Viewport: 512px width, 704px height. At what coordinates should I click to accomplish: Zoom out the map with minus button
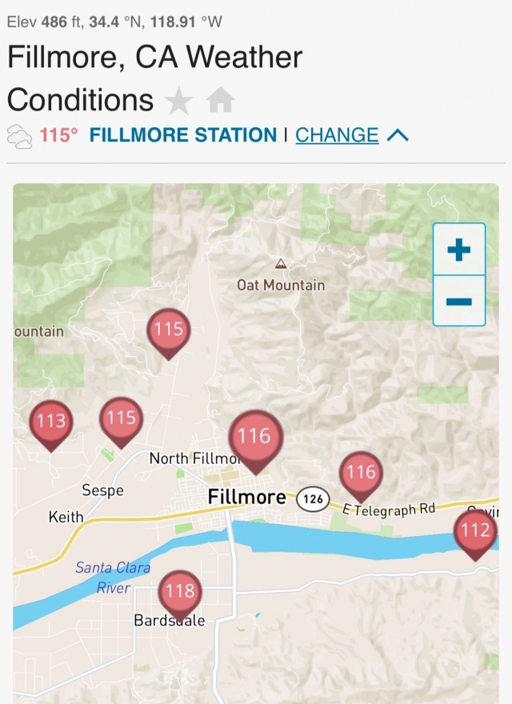coord(458,302)
